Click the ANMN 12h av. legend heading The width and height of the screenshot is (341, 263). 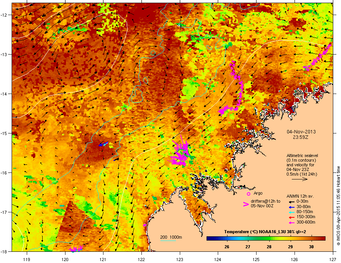[x=300, y=196]
